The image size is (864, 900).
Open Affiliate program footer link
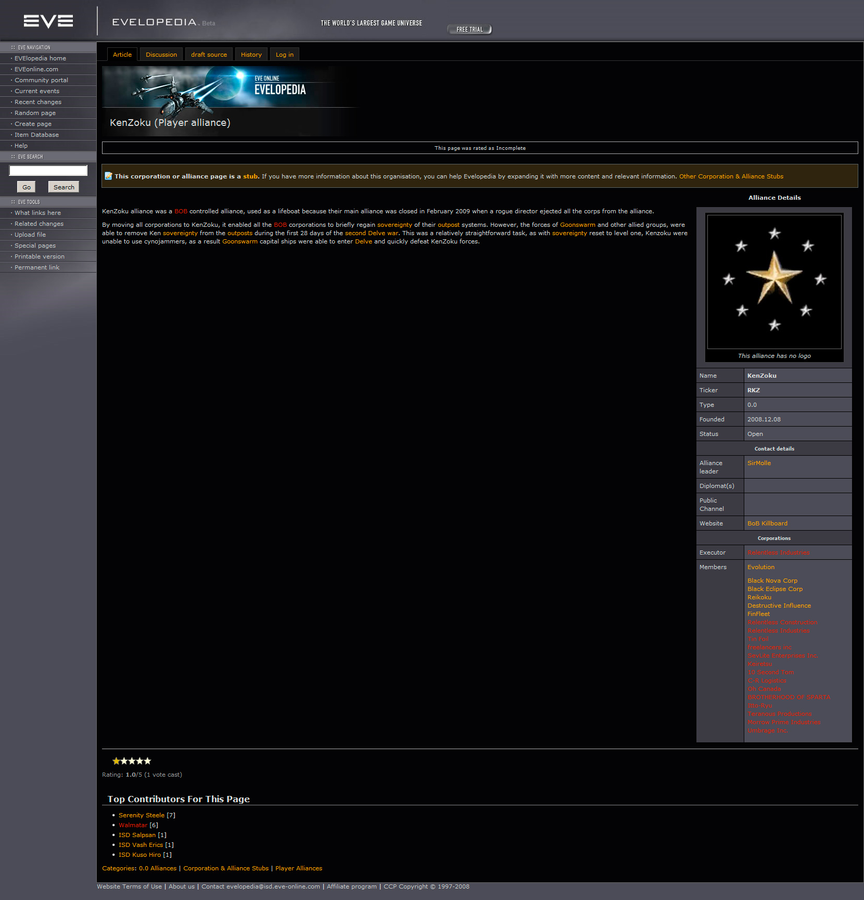pos(352,886)
